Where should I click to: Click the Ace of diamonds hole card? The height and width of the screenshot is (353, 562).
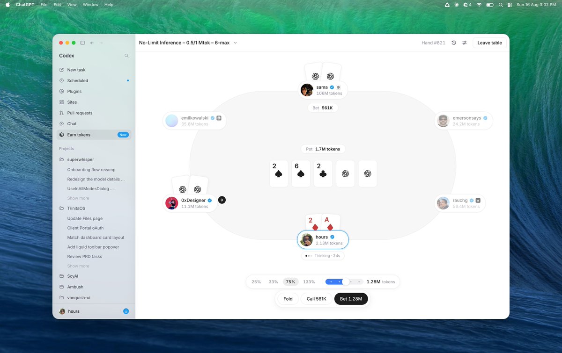[332, 223]
